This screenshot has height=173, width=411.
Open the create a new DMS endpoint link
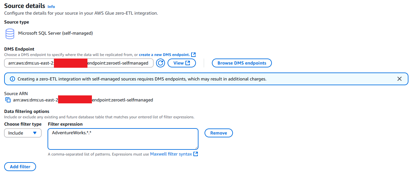[x=164, y=55]
